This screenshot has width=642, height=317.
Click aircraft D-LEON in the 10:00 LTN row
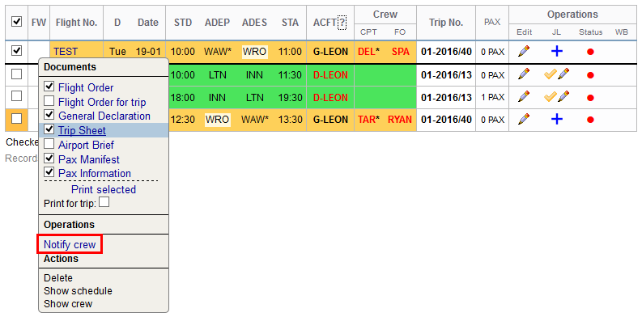(x=330, y=75)
